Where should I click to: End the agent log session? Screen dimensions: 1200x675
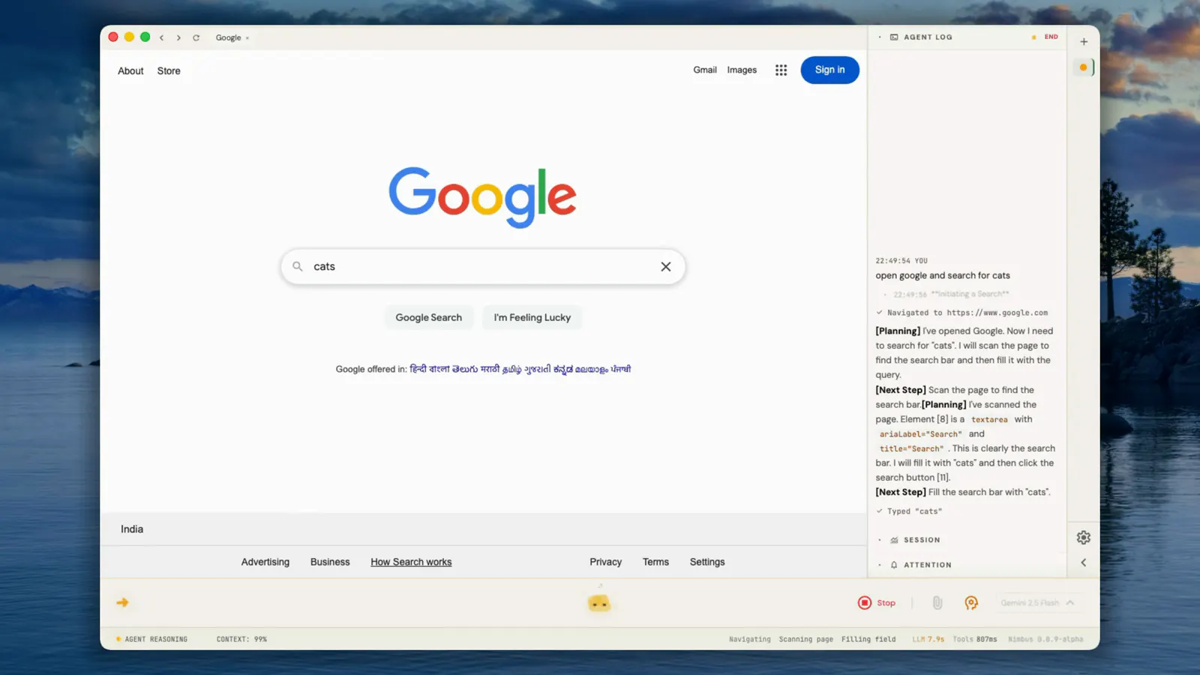1051,37
